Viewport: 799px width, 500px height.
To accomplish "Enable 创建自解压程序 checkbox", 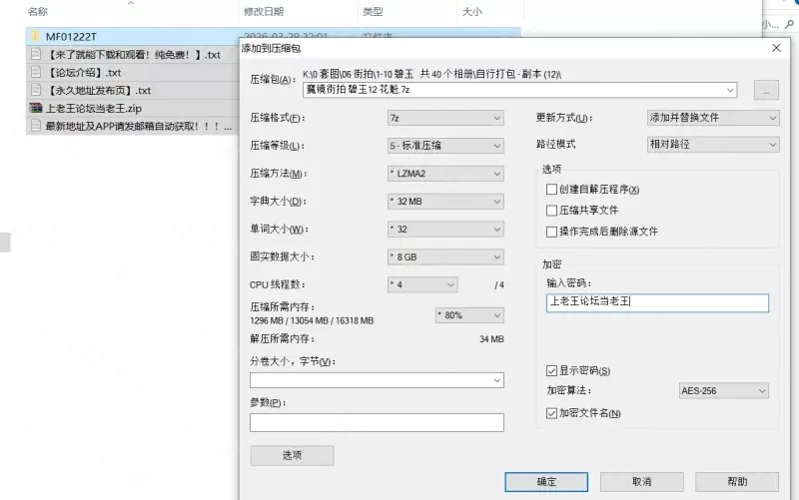I will coord(551,190).
